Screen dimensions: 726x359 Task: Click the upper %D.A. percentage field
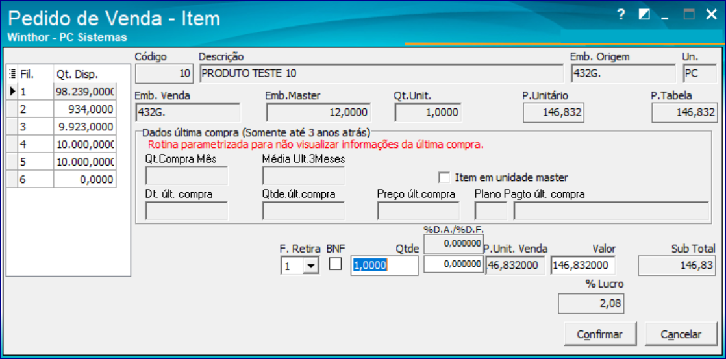(x=454, y=243)
